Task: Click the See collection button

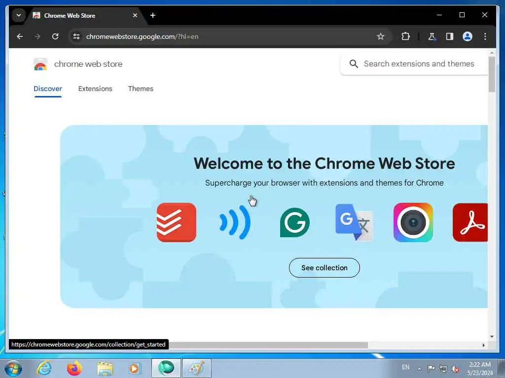Action: coord(325,268)
